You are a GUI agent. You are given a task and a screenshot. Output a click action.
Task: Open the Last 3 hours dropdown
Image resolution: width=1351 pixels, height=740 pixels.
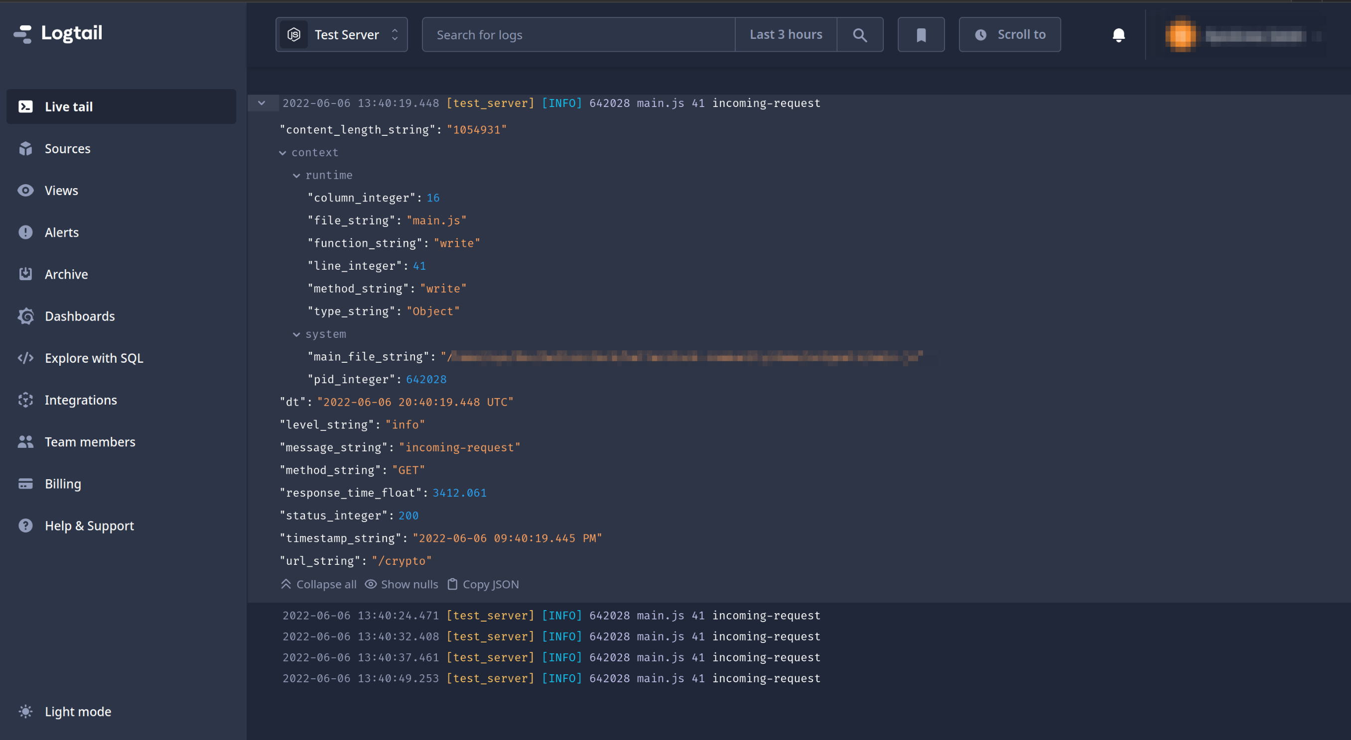point(786,34)
